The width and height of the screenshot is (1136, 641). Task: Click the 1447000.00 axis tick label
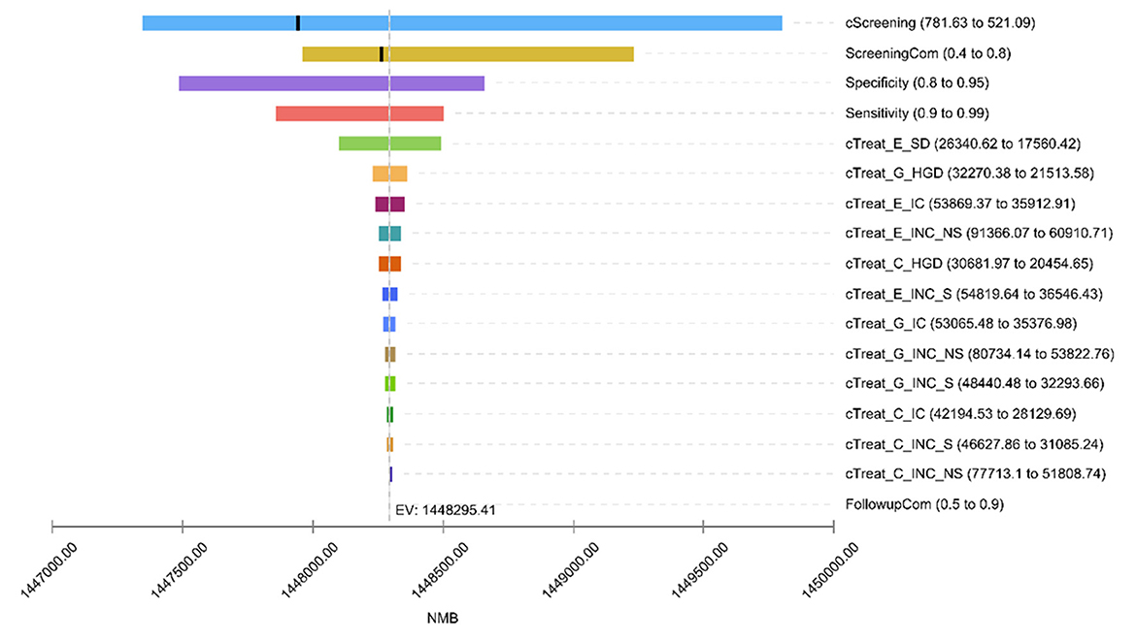click(x=49, y=571)
